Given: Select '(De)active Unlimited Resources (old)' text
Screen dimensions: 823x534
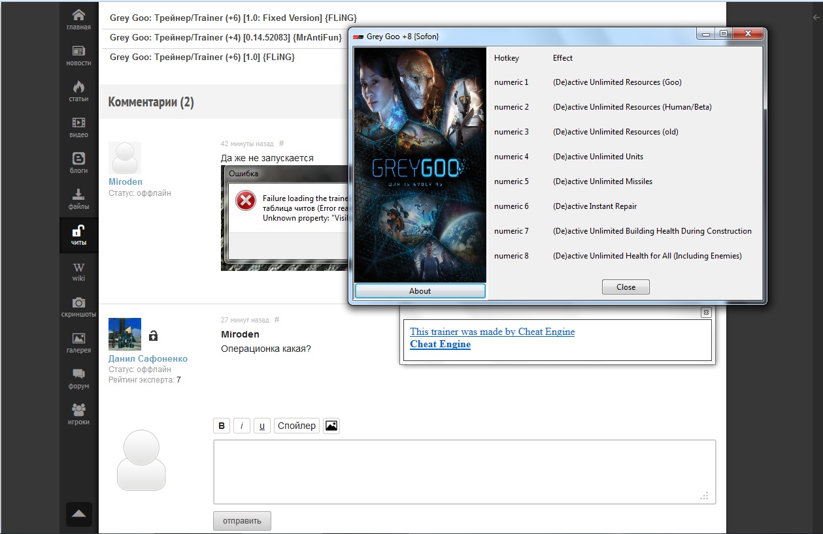Looking at the screenshot, I should (x=616, y=132).
